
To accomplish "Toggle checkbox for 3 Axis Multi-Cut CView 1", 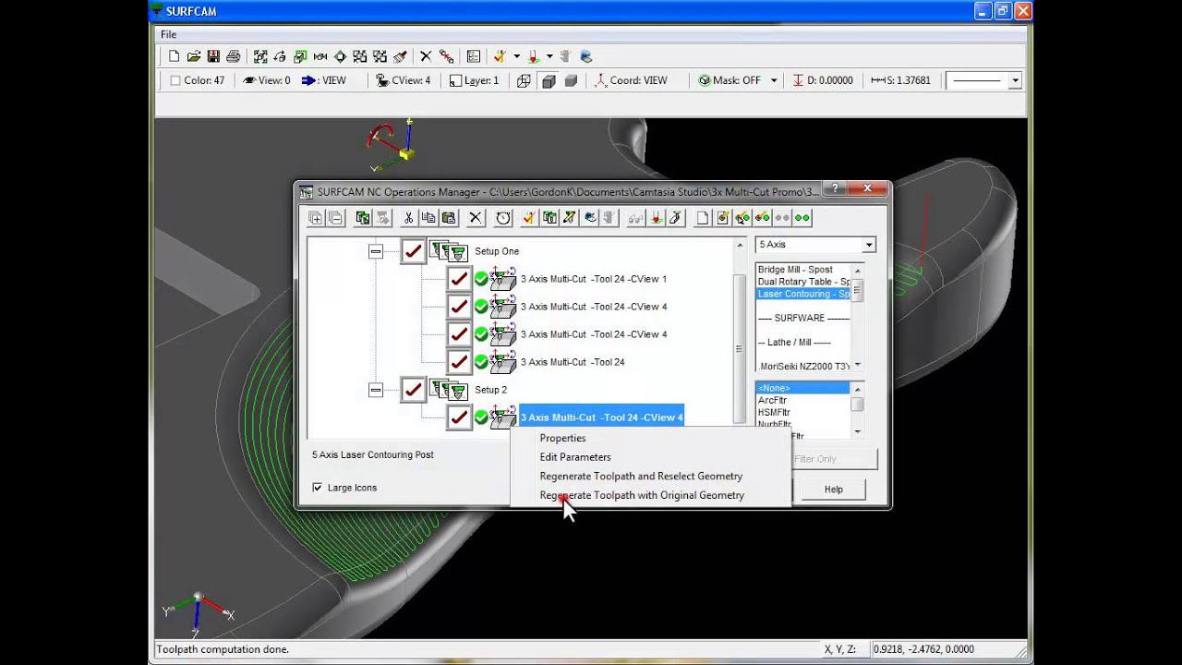I will pos(459,279).
